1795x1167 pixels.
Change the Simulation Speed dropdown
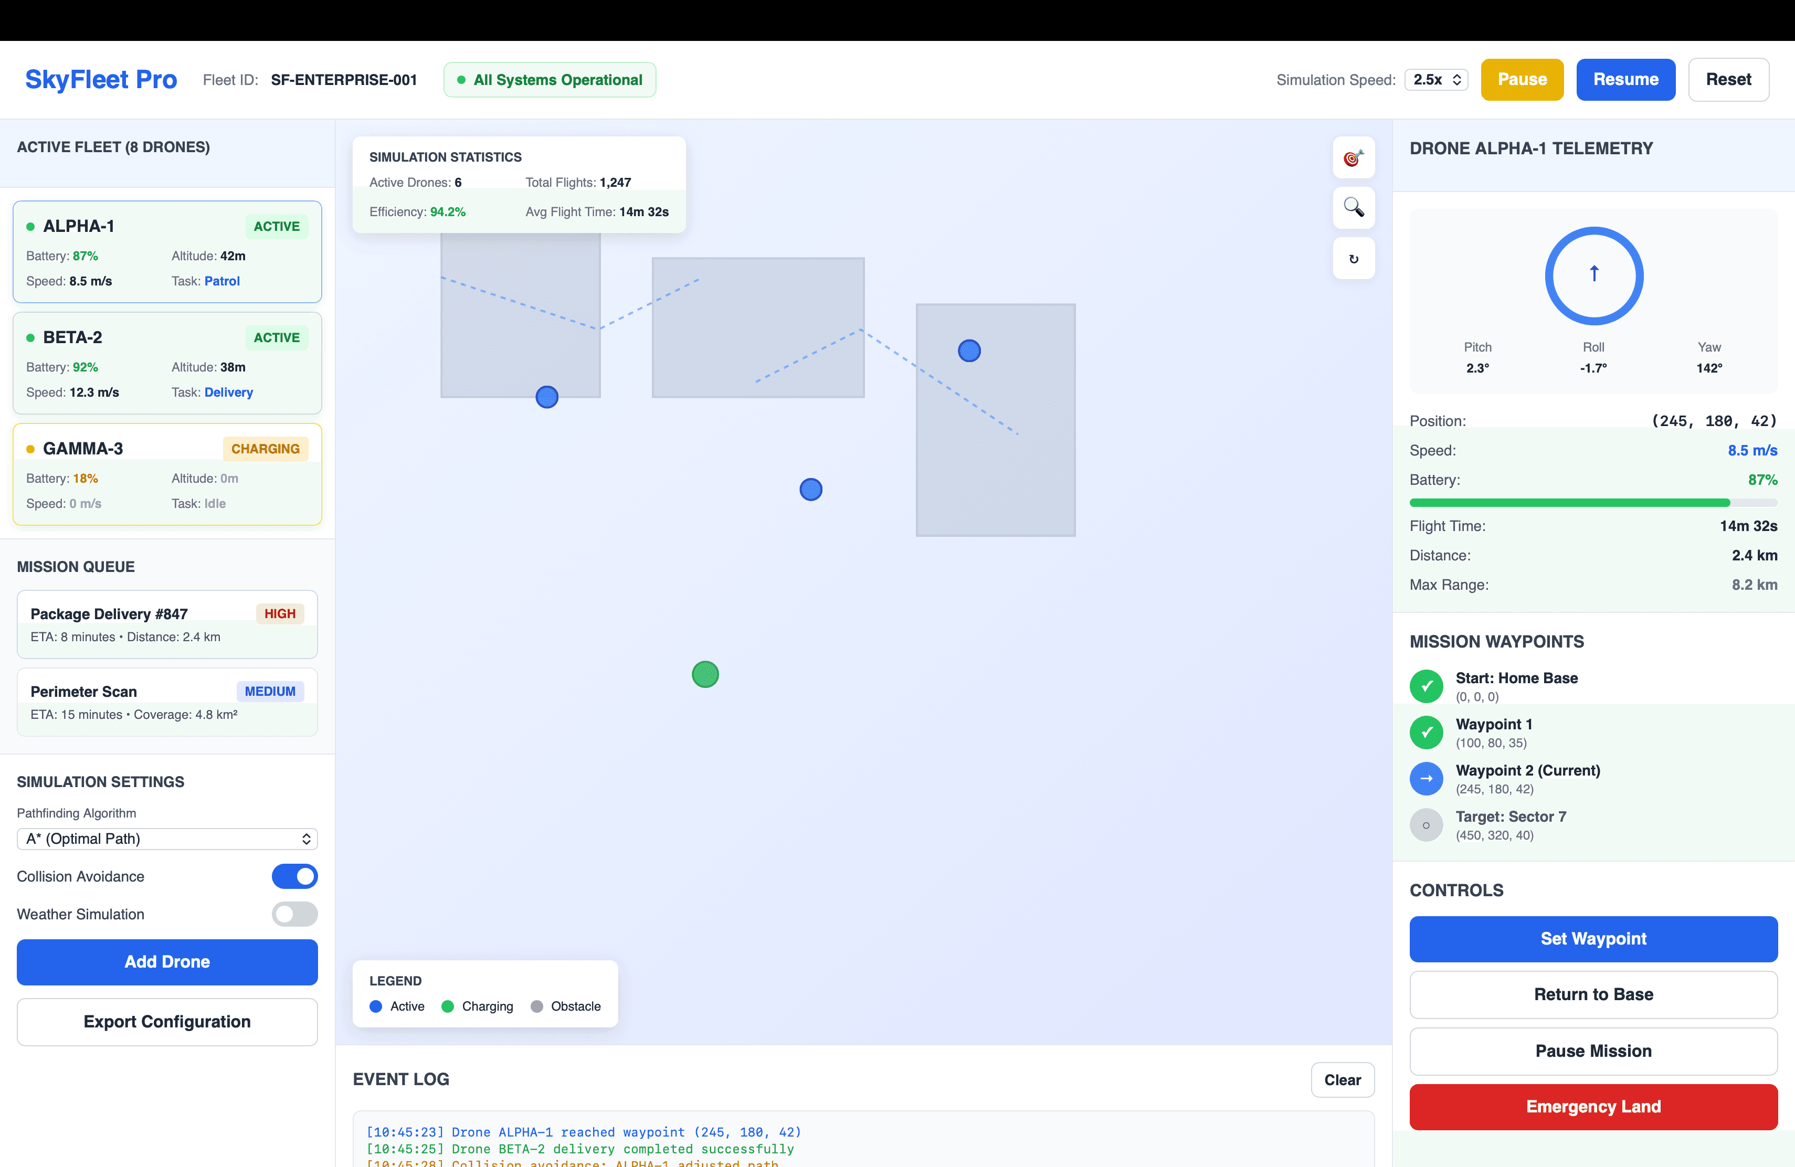pyautogui.click(x=1435, y=79)
